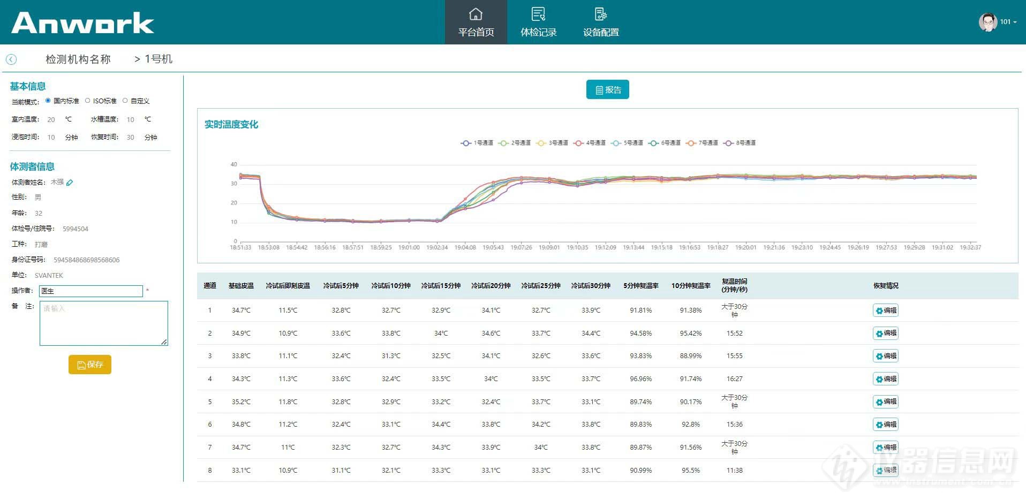Click the home icon above 平台首页

(476, 14)
